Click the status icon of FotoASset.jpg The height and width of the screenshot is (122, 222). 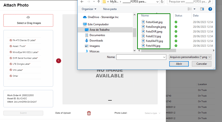[x=176, y=22]
